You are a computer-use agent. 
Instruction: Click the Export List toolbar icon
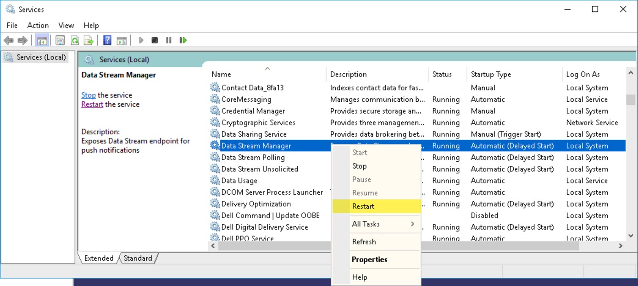click(x=89, y=40)
